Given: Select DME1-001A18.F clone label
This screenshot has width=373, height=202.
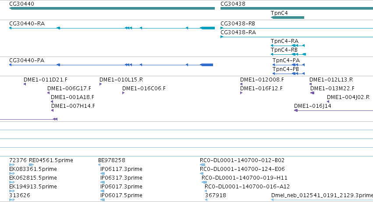Looking at the screenshot, I should pos(73,97).
